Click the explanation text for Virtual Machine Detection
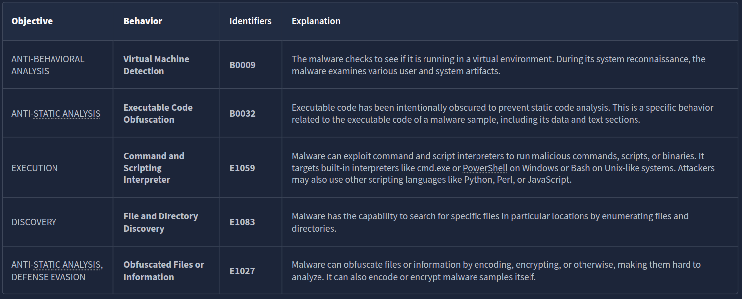 [498, 65]
